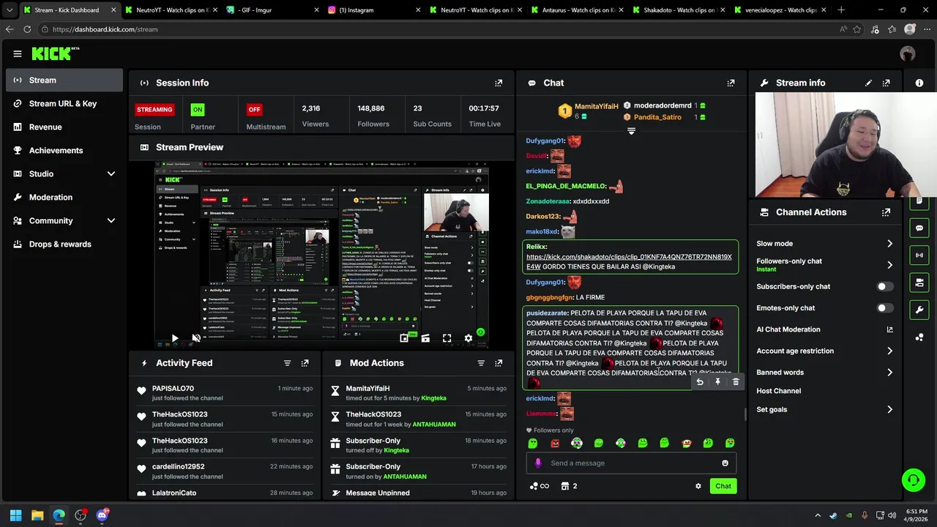Open the Achievements page
The width and height of the screenshot is (937, 527).
[x=64, y=150]
